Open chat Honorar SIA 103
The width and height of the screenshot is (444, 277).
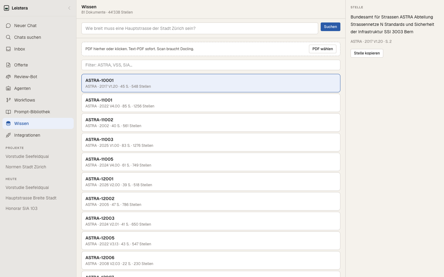pos(38,208)
